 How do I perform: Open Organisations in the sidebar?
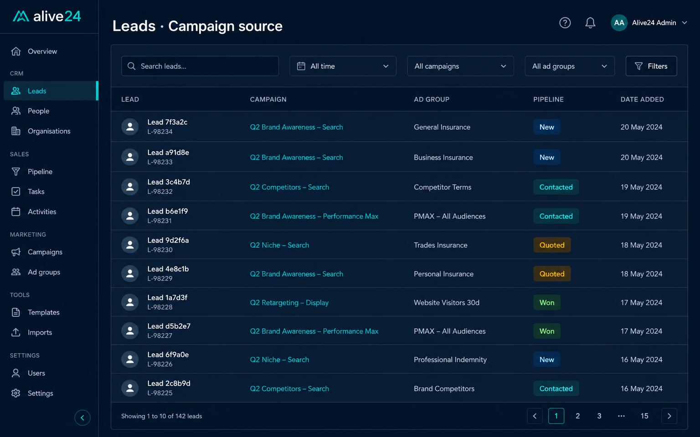click(49, 131)
